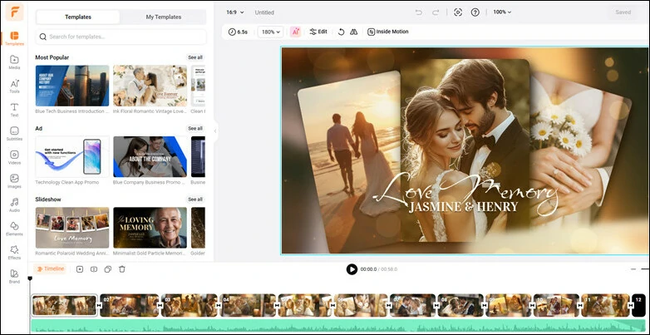Image resolution: width=650 pixels, height=335 pixels.
Task: Open the Subtitles sidebar panel
Action: [x=14, y=134]
